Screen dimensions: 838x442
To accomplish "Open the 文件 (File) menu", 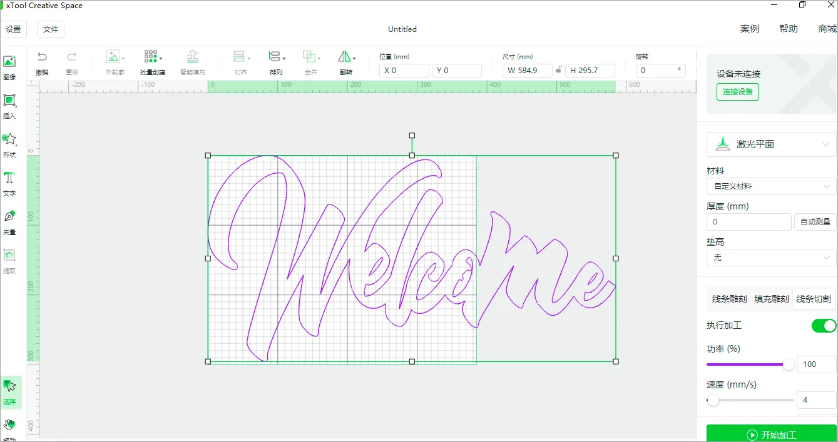I will (x=51, y=29).
